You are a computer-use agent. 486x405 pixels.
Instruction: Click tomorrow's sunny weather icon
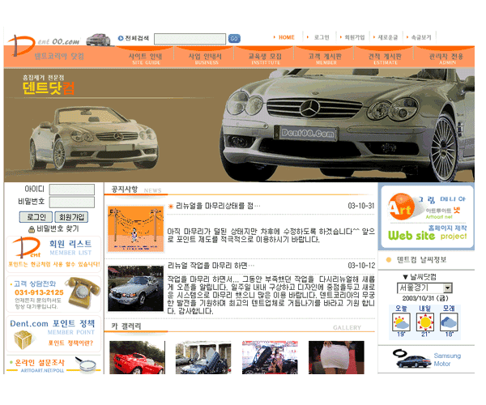pyautogui.click(x=425, y=322)
